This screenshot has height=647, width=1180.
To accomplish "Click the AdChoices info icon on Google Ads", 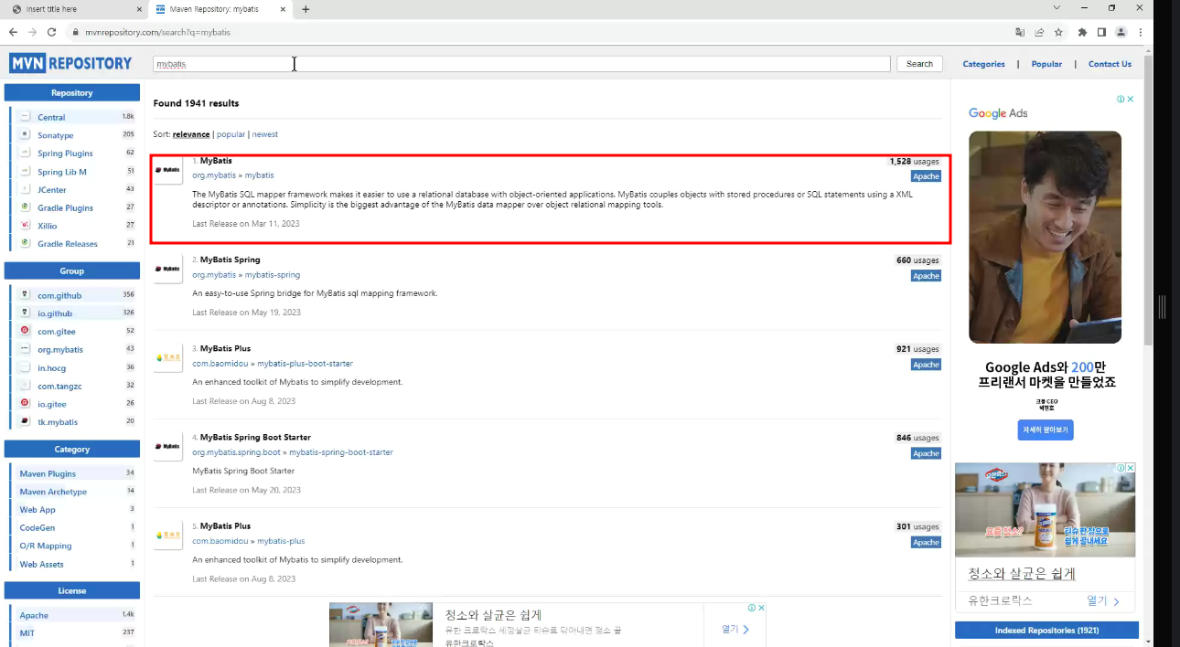I will pyautogui.click(x=1120, y=99).
